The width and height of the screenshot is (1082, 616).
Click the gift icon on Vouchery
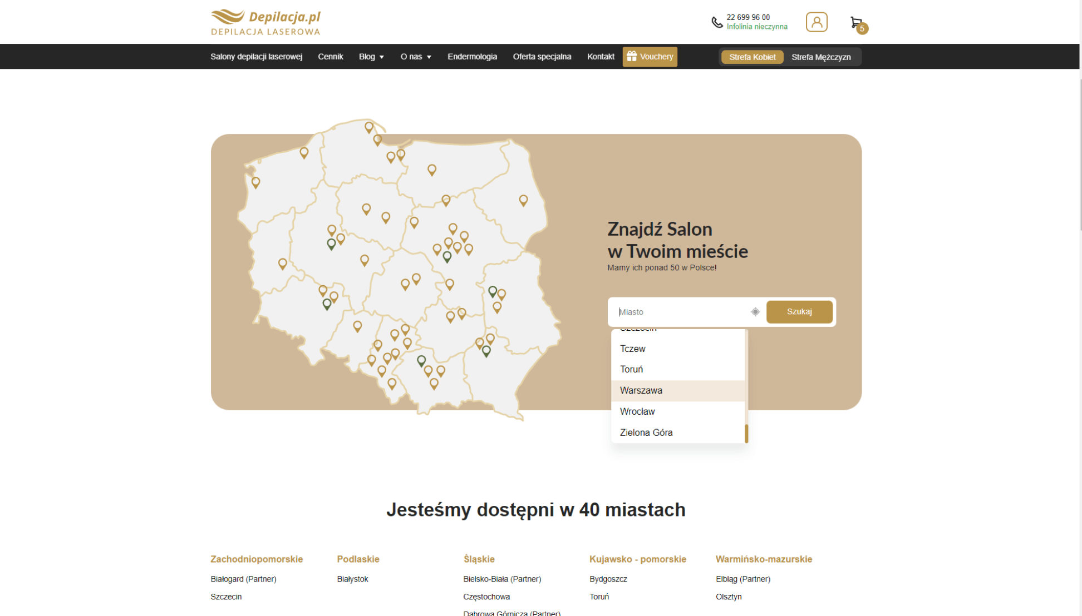click(631, 56)
